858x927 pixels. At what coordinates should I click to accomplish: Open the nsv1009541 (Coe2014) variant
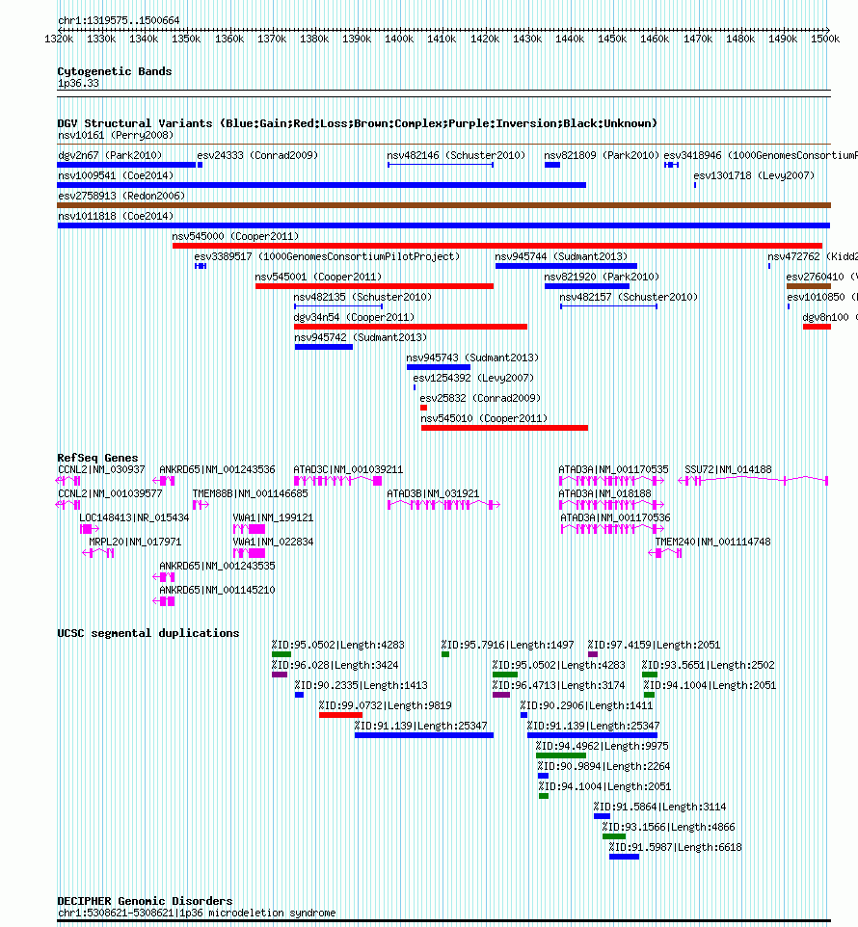[x=322, y=185]
